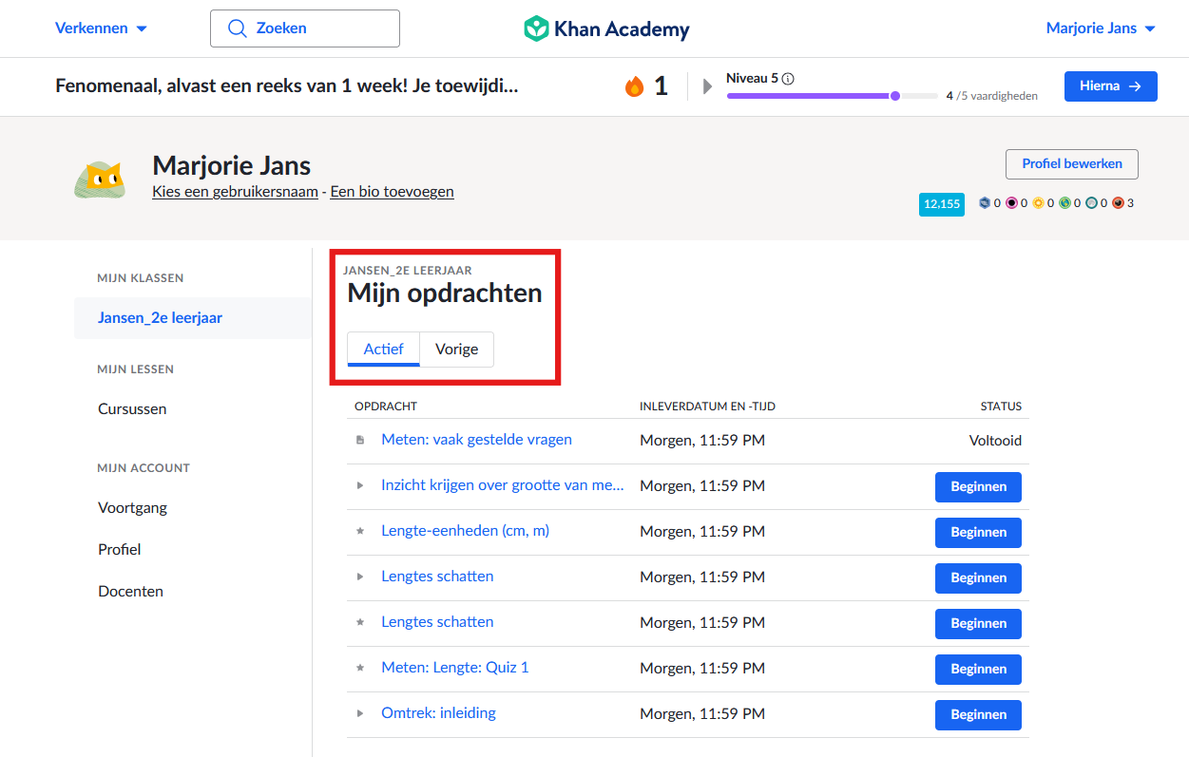Open Profiel in the sidebar

119,550
